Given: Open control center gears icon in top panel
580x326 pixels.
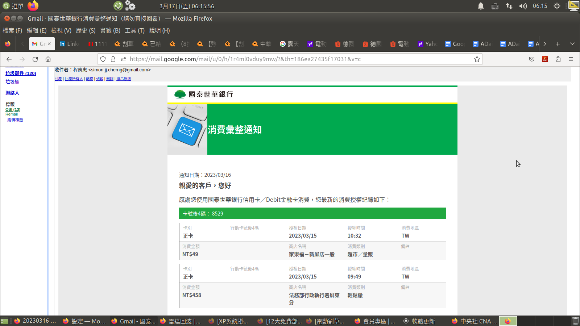Looking at the screenshot, I should [x=130, y=5].
